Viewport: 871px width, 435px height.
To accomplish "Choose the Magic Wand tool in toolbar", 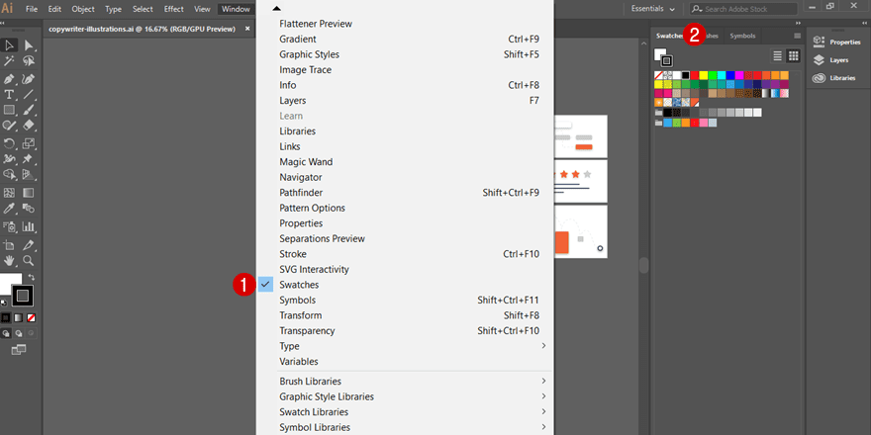I will pos(9,61).
